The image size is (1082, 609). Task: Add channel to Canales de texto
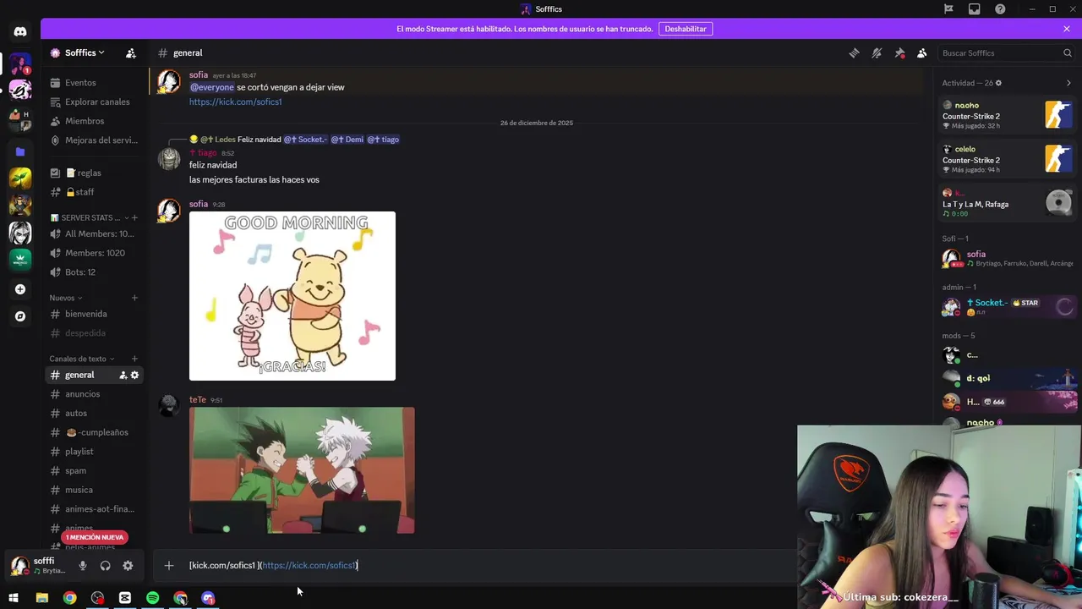click(x=134, y=359)
